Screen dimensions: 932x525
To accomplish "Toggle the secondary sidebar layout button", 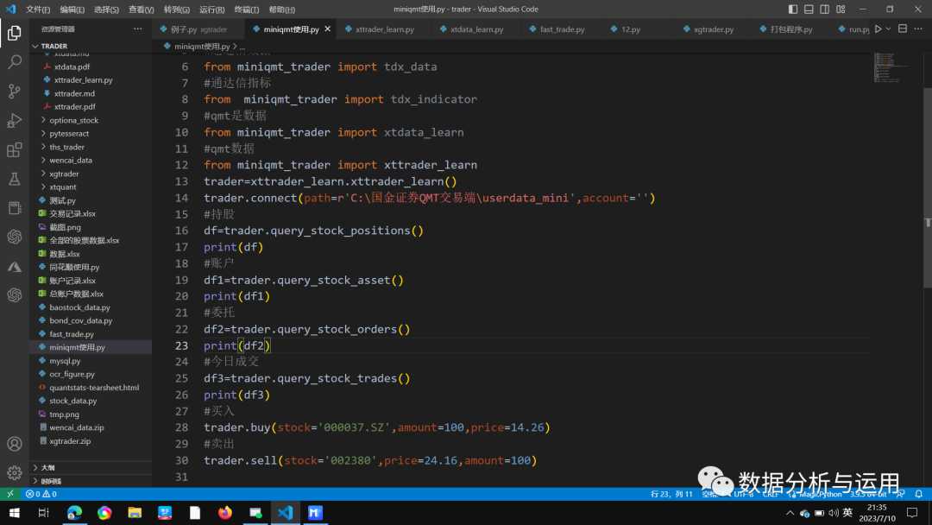I will [x=825, y=9].
